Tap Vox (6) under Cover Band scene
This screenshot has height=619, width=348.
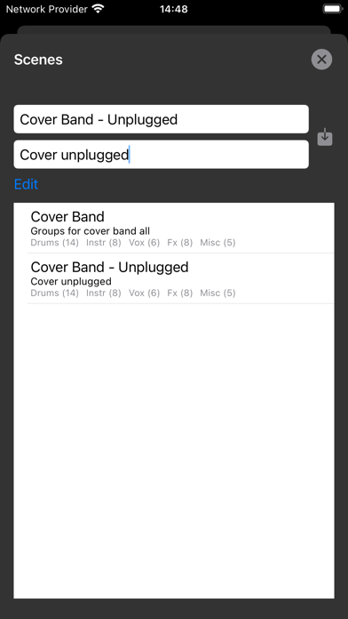(144, 243)
